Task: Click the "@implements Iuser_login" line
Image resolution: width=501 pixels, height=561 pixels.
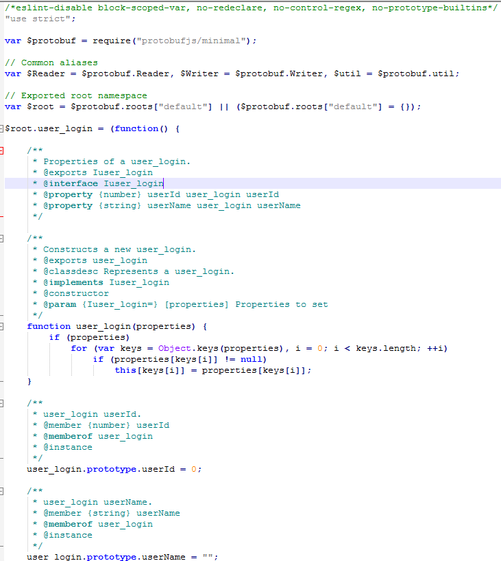Action: (x=106, y=282)
